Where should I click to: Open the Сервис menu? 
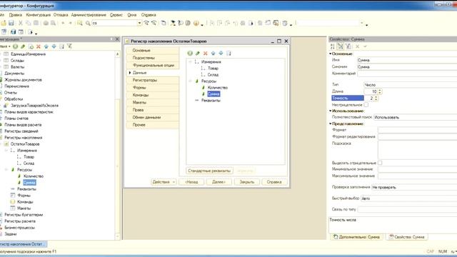click(x=116, y=14)
